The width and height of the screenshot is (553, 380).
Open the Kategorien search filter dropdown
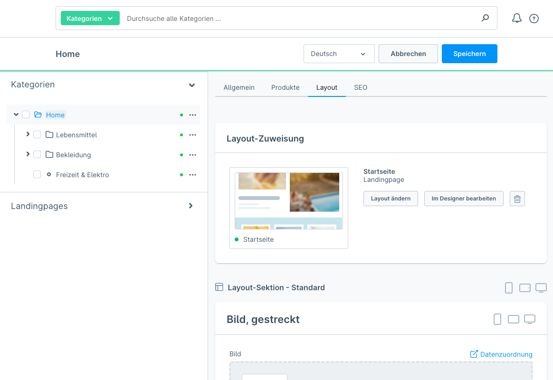(x=90, y=19)
